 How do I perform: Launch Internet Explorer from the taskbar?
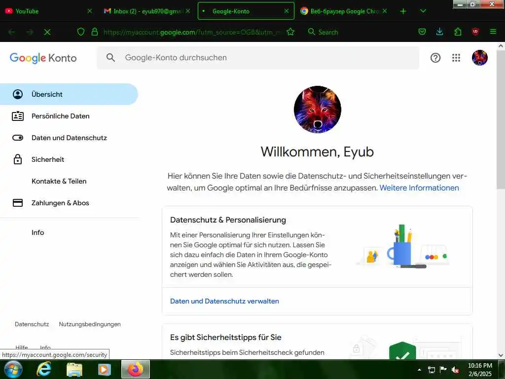44,369
